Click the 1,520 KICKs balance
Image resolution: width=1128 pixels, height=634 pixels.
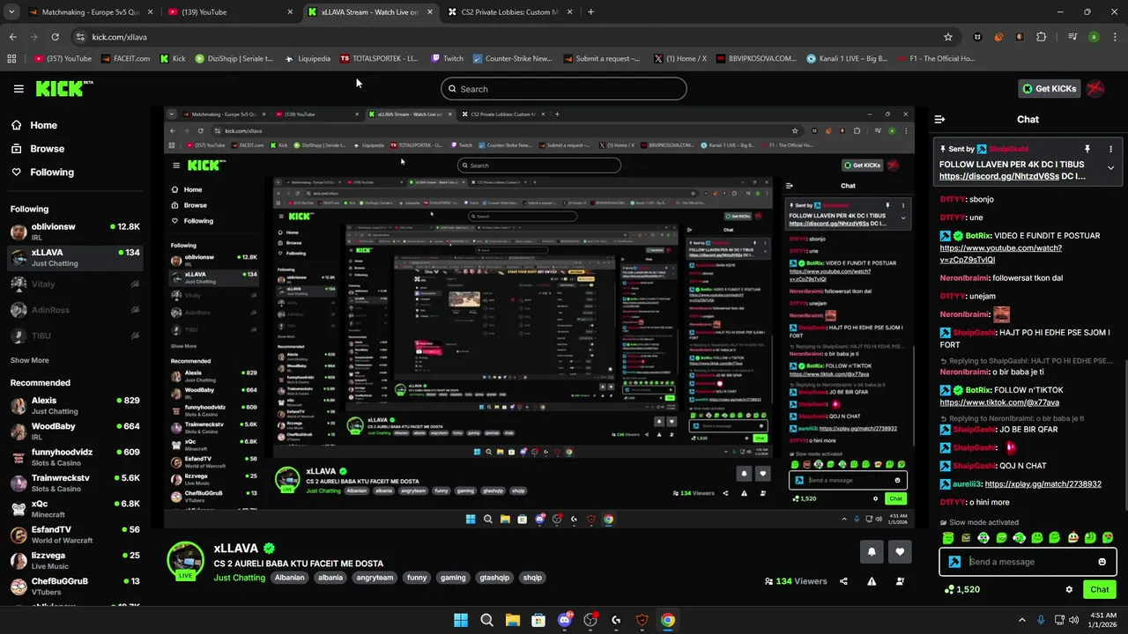[962, 589]
